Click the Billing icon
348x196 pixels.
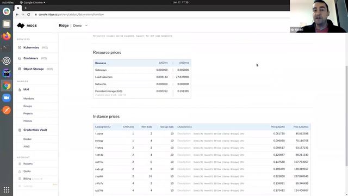pyautogui.click(x=20, y=179)
